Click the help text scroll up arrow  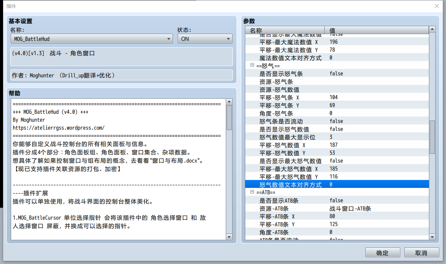(229, 102)
